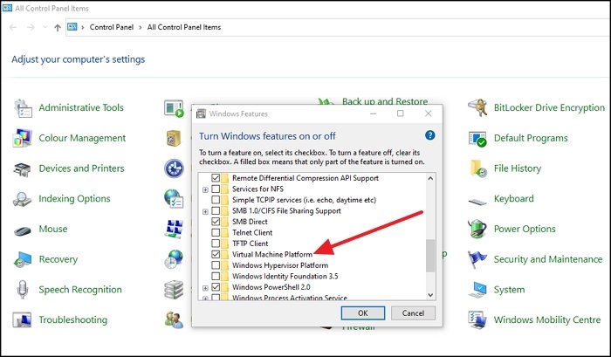
Task: Select the Telnet Client label
Action: tap(252, 233)
